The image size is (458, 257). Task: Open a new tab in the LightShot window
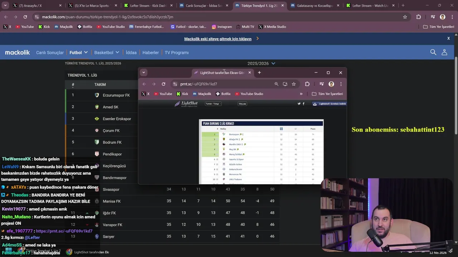point(259,72)
